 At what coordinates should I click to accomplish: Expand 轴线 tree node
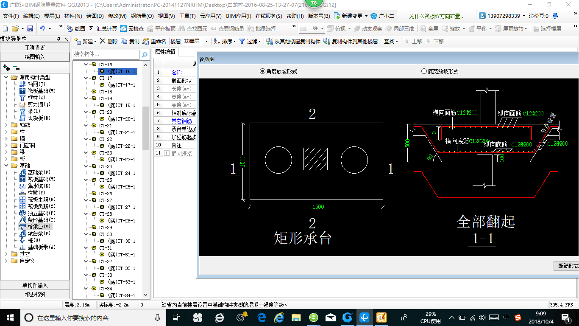tap(6, 125)
